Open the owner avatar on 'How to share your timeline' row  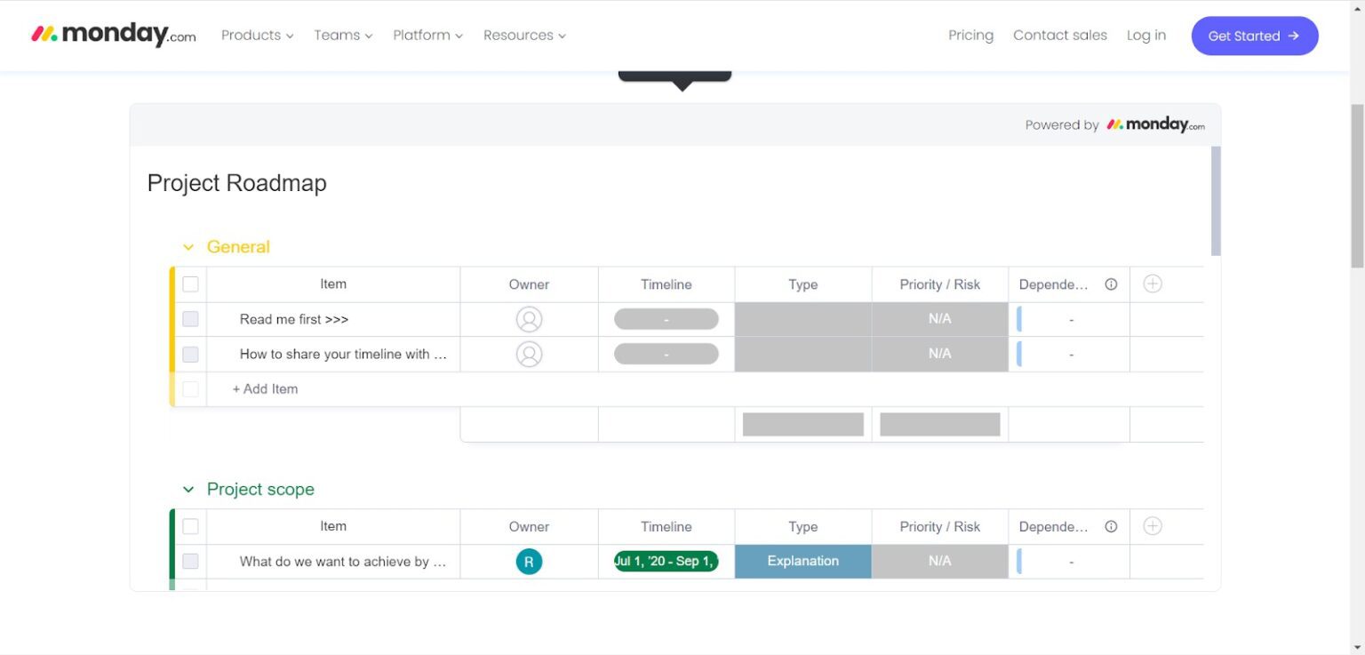529,354
